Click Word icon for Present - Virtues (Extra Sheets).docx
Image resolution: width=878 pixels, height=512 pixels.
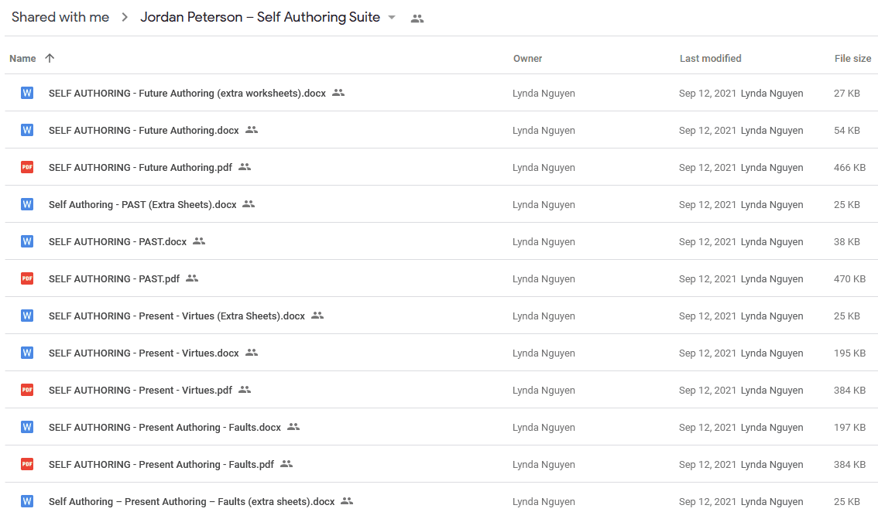pos(27,316)
